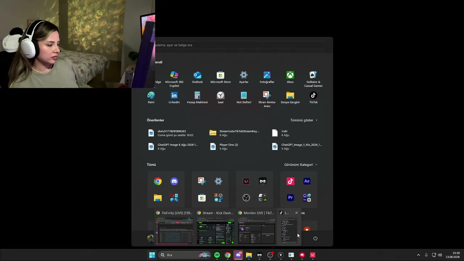Open Ayarlar settings gear in pinned apps
The height and width of the screenshot is (261, 464).
coord(244,78)
